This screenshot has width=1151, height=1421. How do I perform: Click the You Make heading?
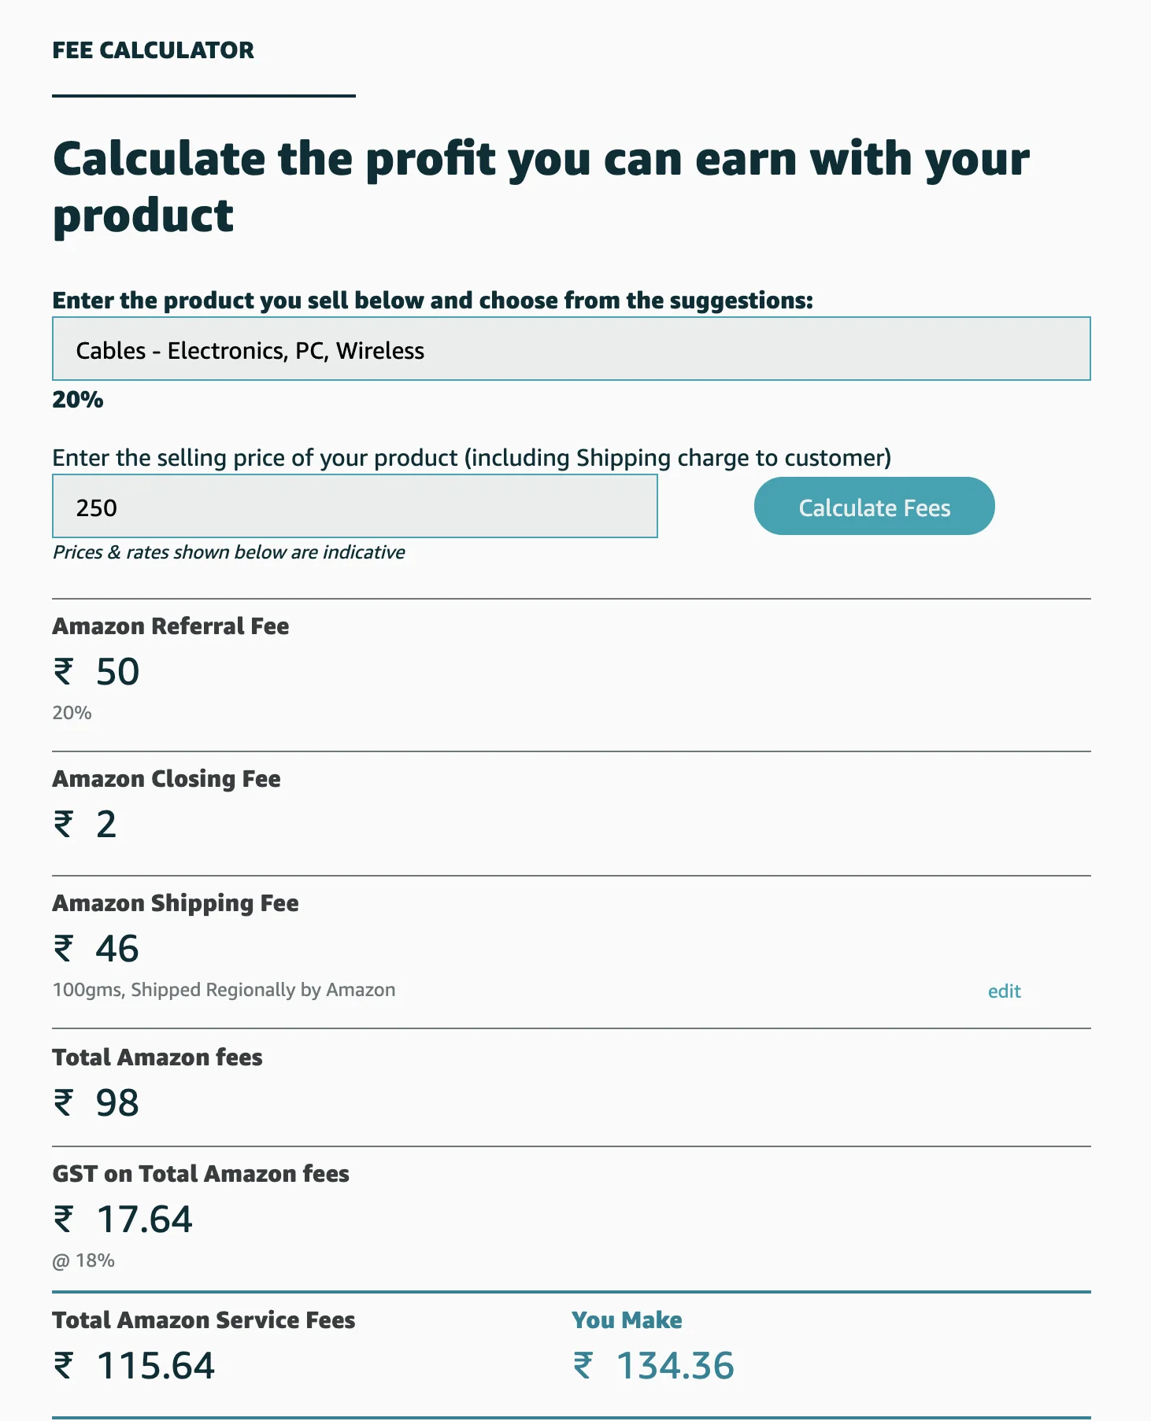point(627,1320)
